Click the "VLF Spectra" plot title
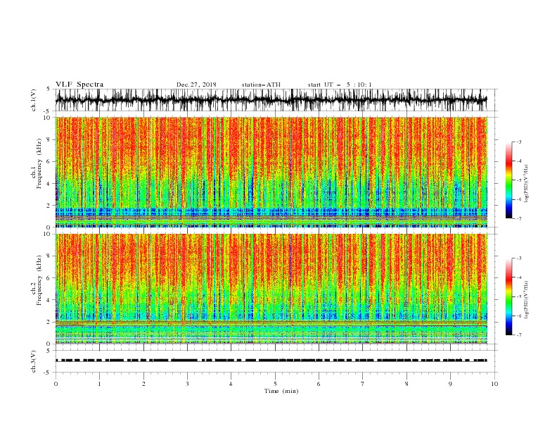The height and width of the screenshot is (431, 557). point(79,85)
